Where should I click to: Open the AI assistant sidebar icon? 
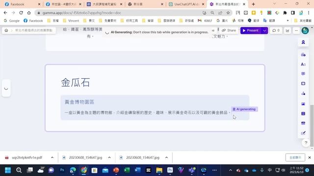click(x=303, y=42)
